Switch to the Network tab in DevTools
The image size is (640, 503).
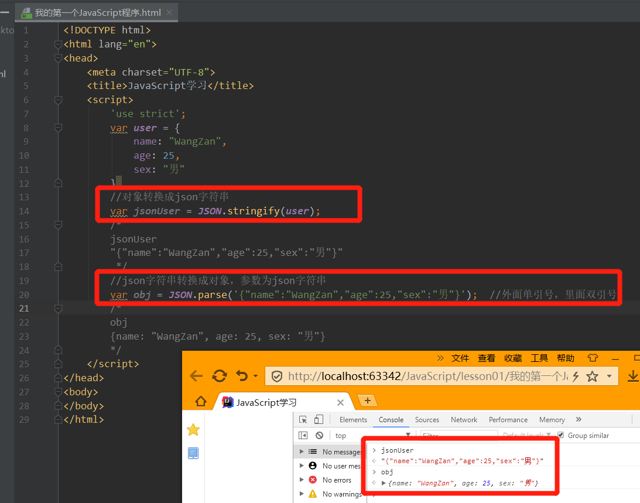pos(464,420)
